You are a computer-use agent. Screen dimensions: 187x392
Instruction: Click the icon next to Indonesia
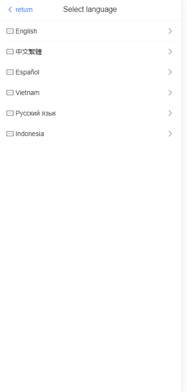10,134
